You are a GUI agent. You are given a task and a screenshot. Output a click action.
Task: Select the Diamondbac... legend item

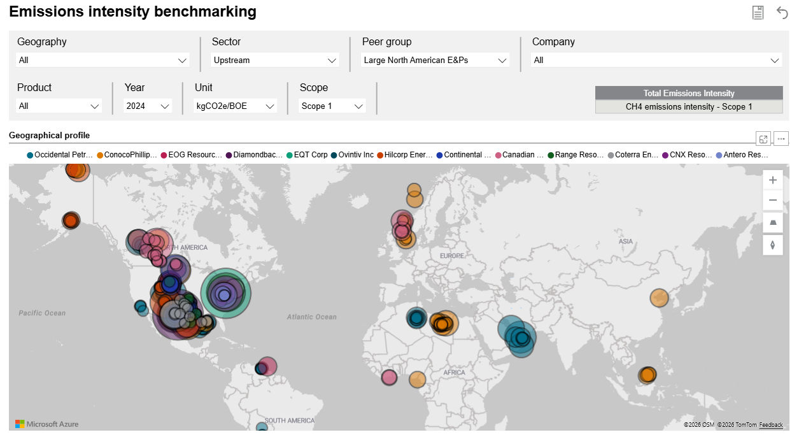[x=254, y=155]
